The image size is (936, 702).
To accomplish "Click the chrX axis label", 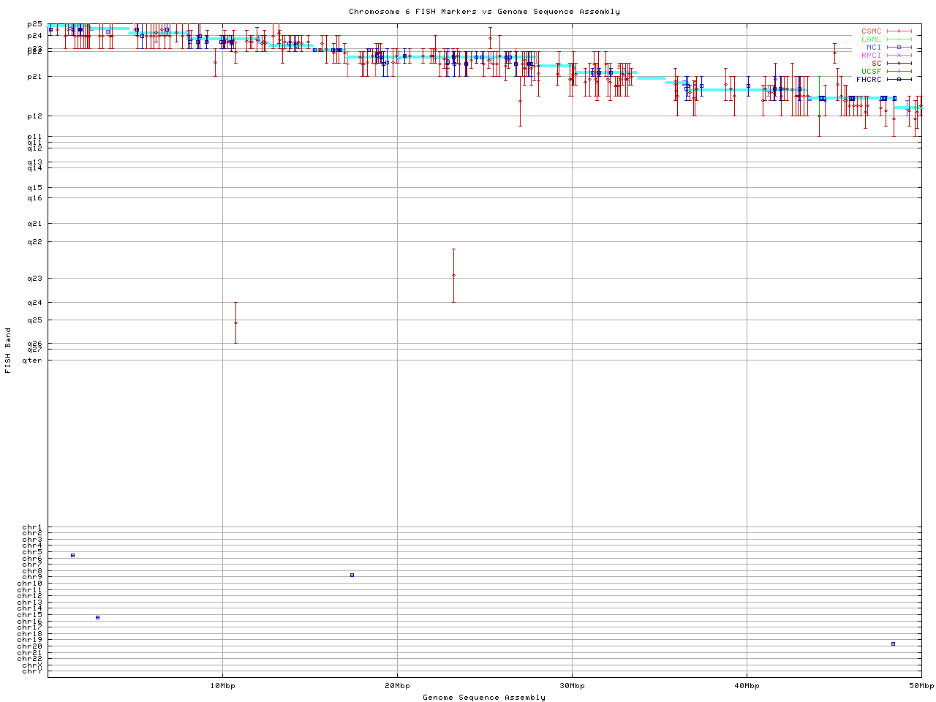I will (33, 665).
